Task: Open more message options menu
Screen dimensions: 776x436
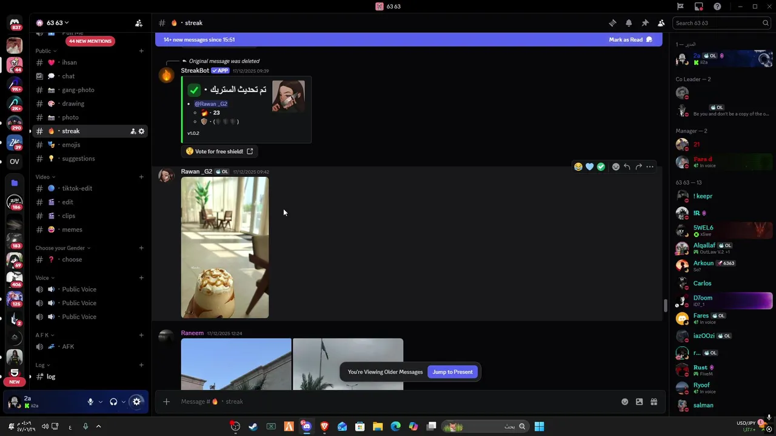Action: click(x=650, y=167)
